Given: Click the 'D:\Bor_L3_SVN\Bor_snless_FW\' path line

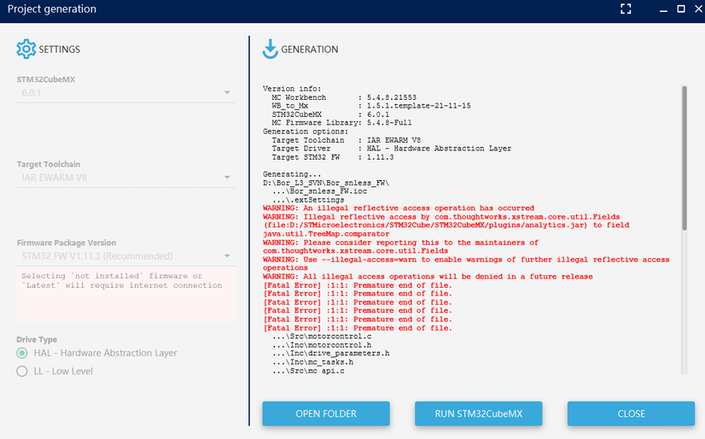Looking at the screenshot, I should click(326, 183).
